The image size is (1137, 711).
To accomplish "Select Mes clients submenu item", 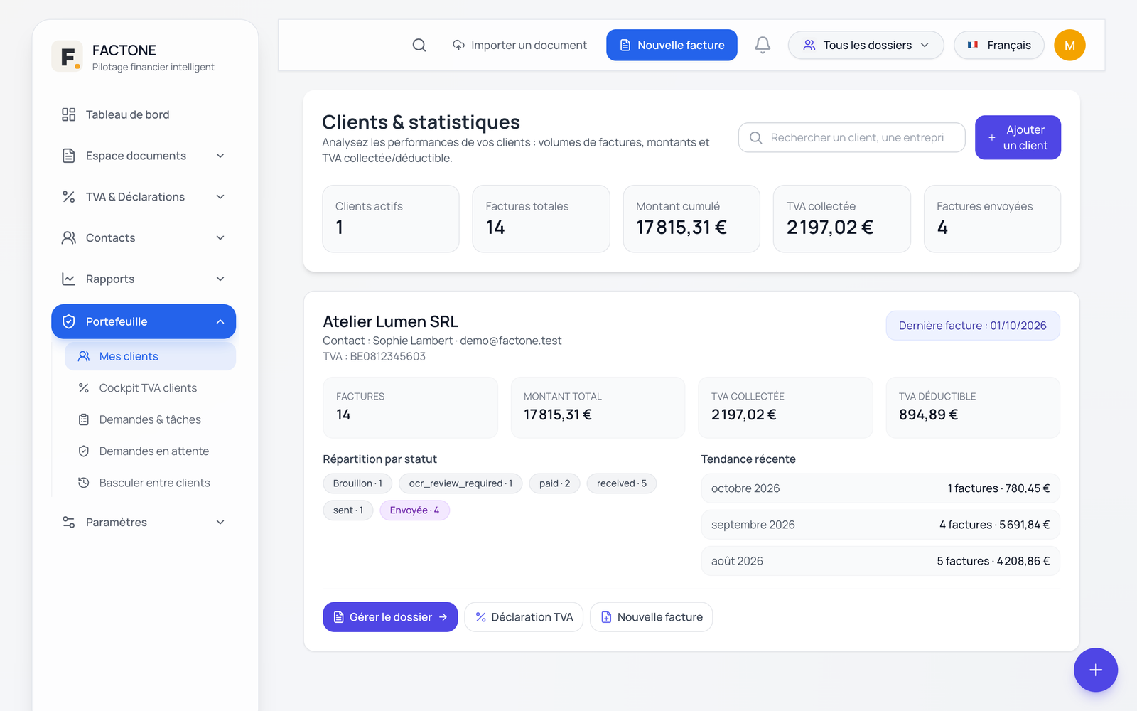I will [150, 356].
